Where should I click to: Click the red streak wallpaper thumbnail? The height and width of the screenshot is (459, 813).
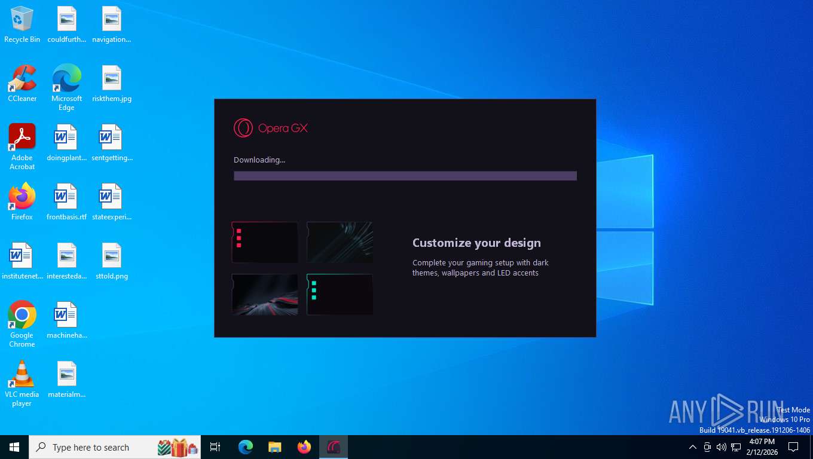tap(265, 294)
